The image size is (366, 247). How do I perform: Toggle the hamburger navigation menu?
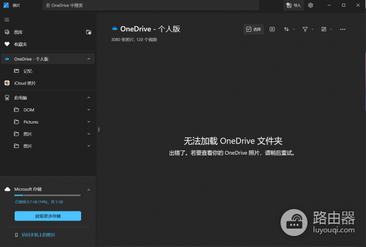point(7,20)
